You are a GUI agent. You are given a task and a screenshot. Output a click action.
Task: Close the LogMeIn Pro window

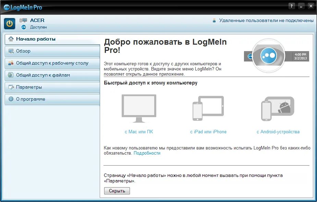311,6
